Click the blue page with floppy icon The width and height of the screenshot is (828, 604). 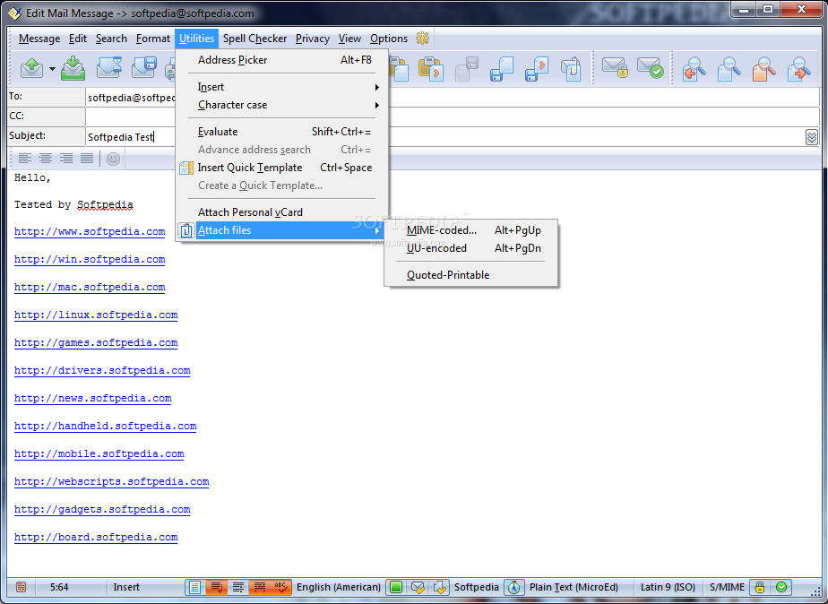click(502, 69)
